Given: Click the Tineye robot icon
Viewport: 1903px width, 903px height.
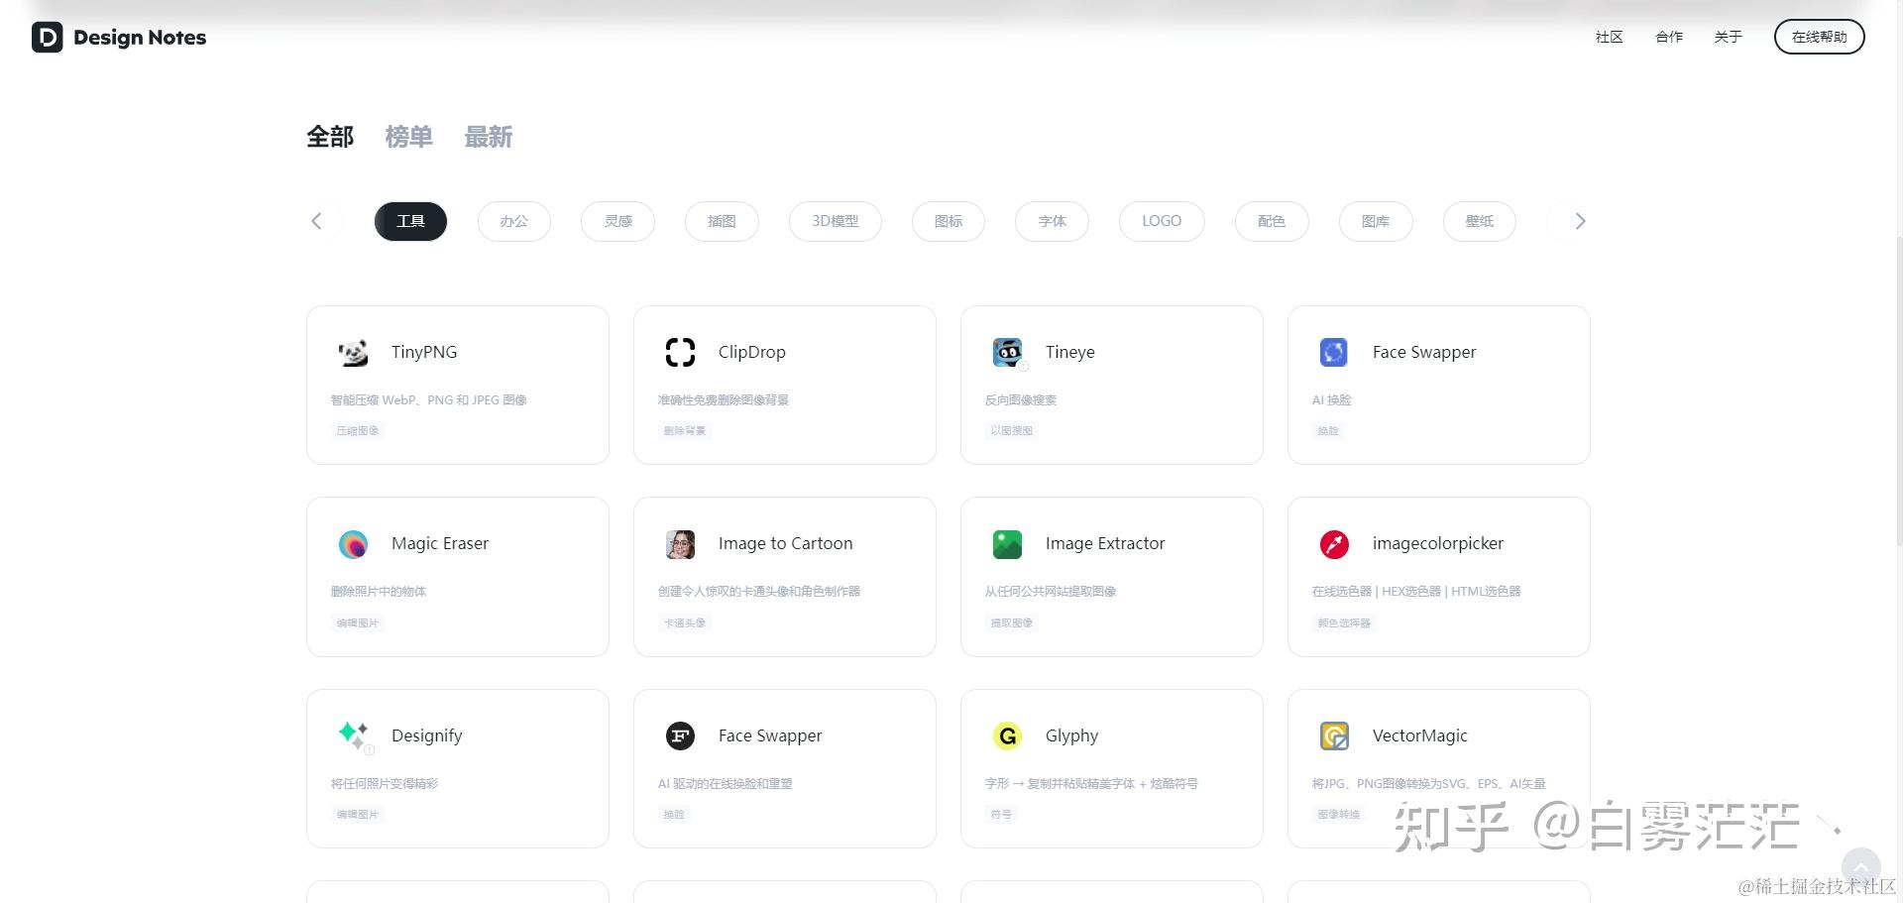Looking at the screenshot, I should click(1008, 352).
